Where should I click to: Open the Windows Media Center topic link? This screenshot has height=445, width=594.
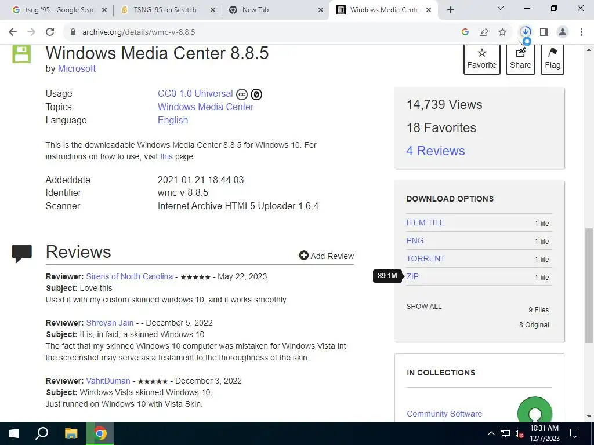tap(205, 107)
